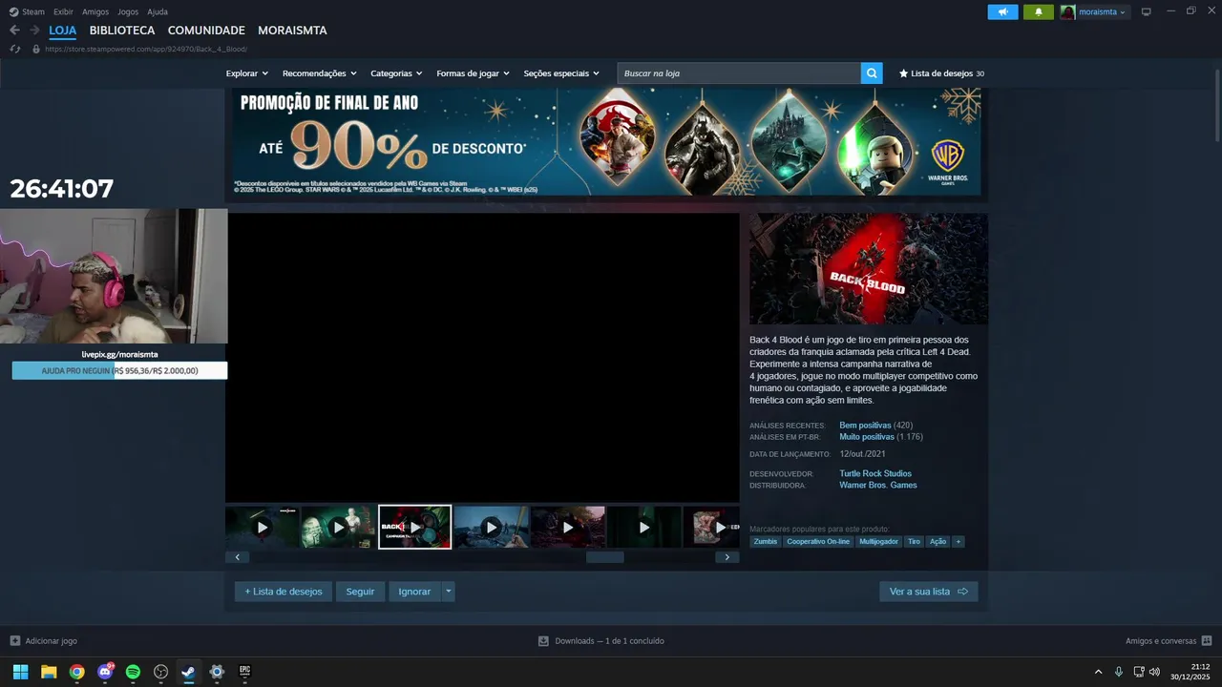Click the media strip horizontal scrollbar handle

coord(604,557)
